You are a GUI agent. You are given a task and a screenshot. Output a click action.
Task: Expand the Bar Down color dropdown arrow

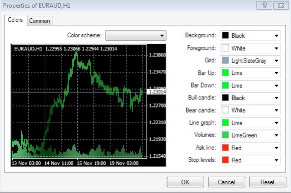(x=276, y=86)
